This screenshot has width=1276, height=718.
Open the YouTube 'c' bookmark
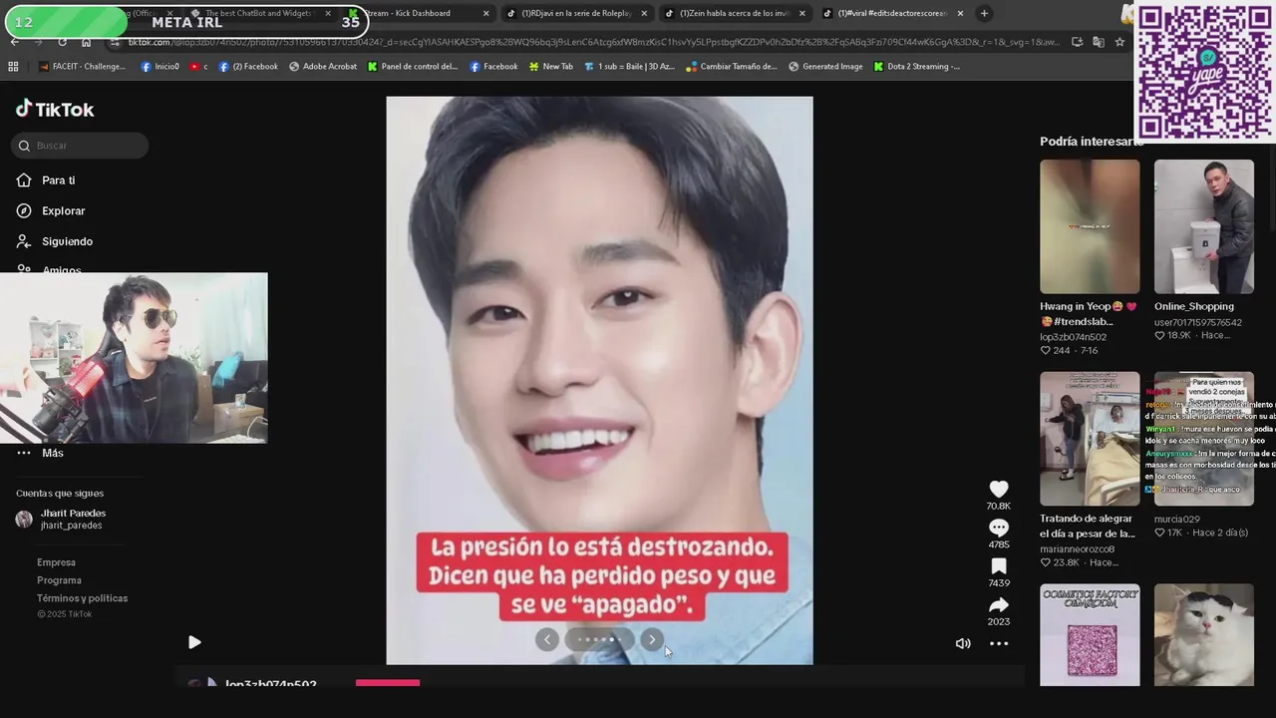coord(198,67)
